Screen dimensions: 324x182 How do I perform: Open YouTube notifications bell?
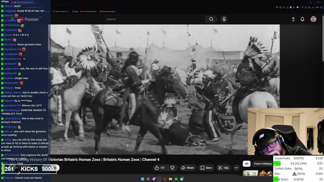pyautogui.click(x=302, y=19)
